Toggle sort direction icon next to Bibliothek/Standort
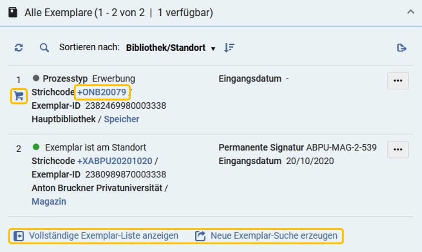Image resolution: width=422 pixels, height=252 pixels. [x=229, y=48]
